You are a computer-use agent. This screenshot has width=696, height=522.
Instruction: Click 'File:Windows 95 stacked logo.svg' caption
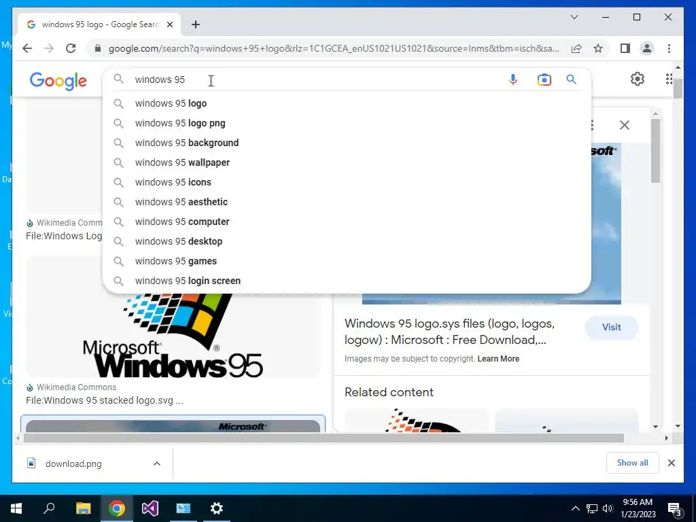(104, 400)
